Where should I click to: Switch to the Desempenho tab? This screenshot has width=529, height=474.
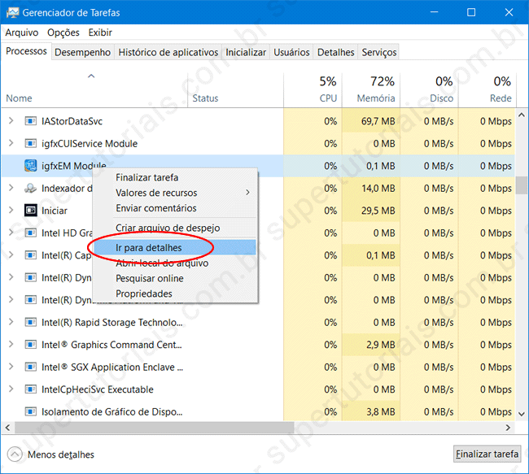pos(82,52)
